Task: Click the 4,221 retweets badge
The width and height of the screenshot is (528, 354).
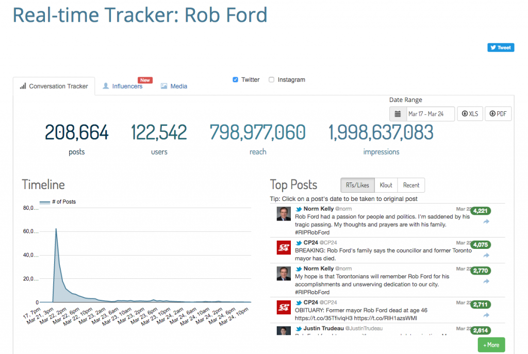Action: (481, 211)
